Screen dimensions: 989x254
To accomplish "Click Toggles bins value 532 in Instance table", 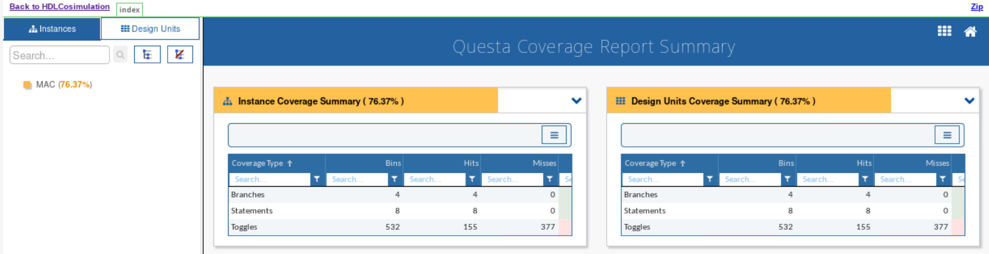I will point(392,227).
